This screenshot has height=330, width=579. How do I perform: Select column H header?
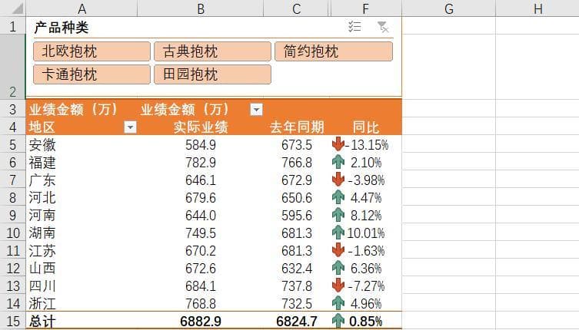tap(537, 8)
